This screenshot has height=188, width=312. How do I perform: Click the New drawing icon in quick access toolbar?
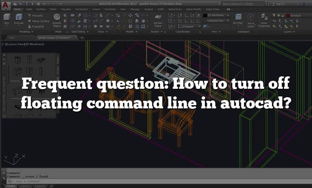[x=15, y=4]
